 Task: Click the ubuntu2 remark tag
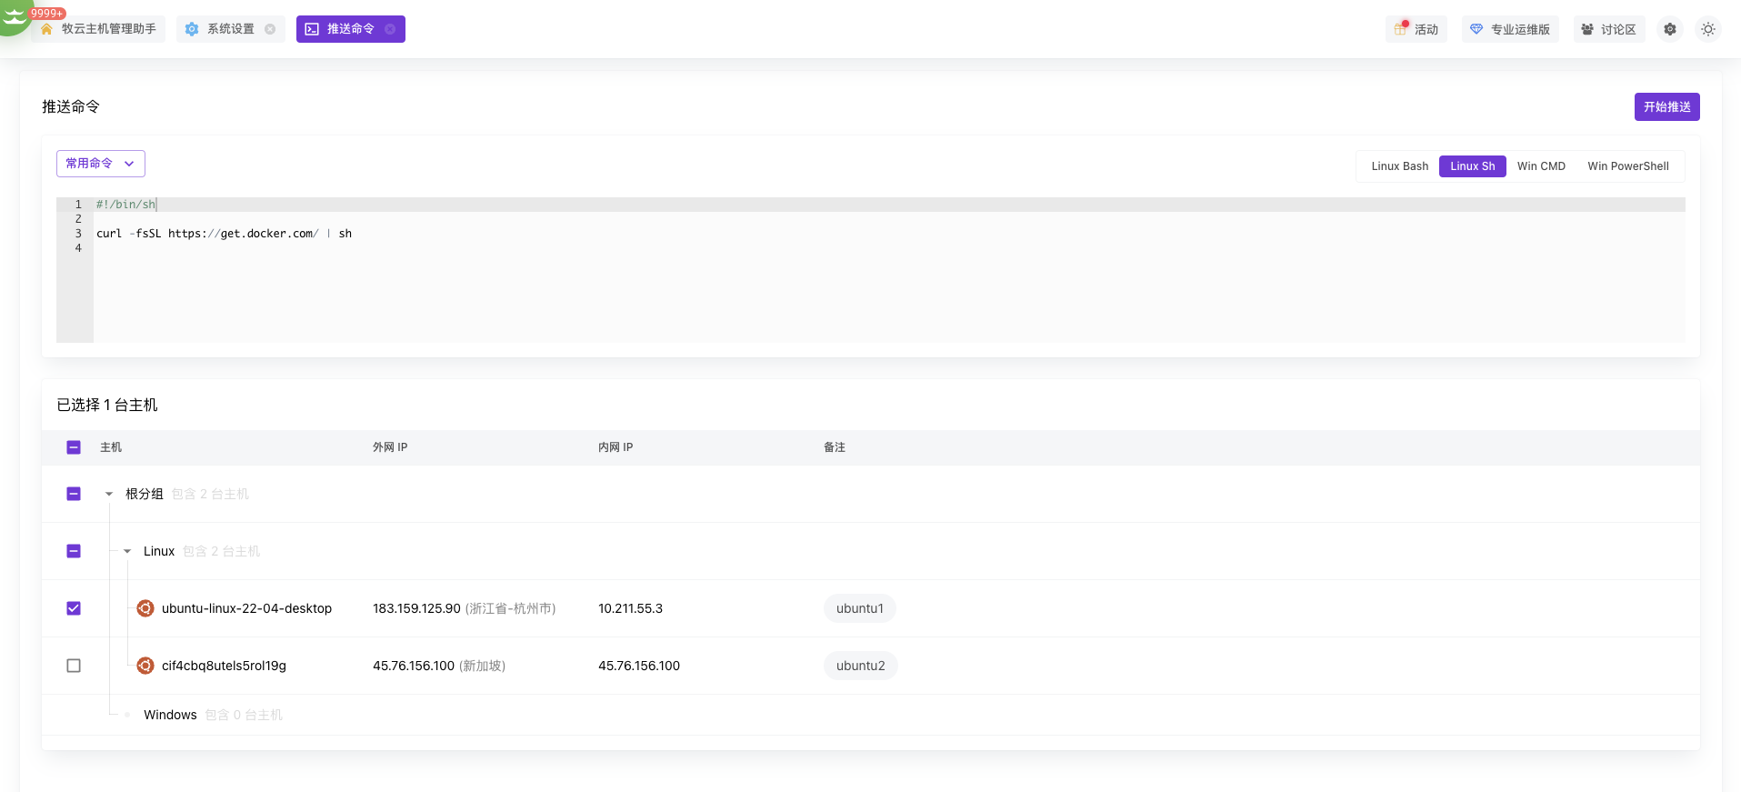[x=861, y=666]
